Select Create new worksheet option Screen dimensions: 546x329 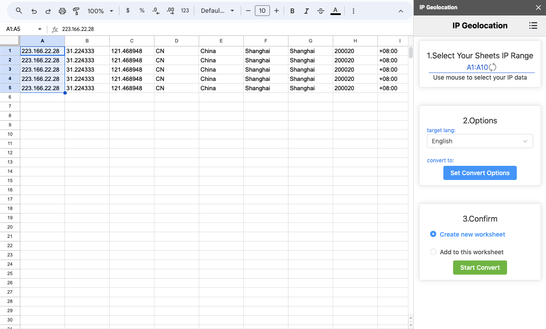(x=433, y=234)
